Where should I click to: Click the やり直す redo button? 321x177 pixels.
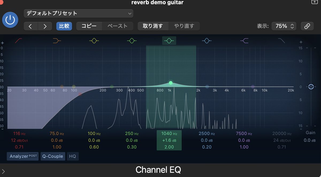(x=184, y=26)
